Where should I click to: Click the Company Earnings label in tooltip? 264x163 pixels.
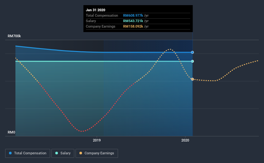point(101,26)
